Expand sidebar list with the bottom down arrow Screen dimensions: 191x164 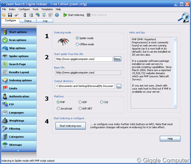point(19,151)
